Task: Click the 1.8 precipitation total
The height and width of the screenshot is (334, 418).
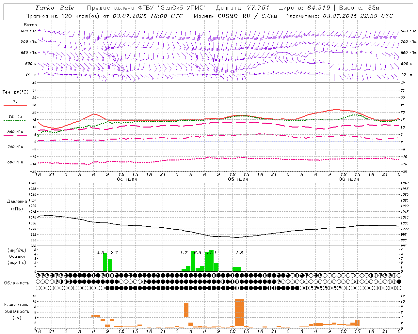Action: [239, 252]
